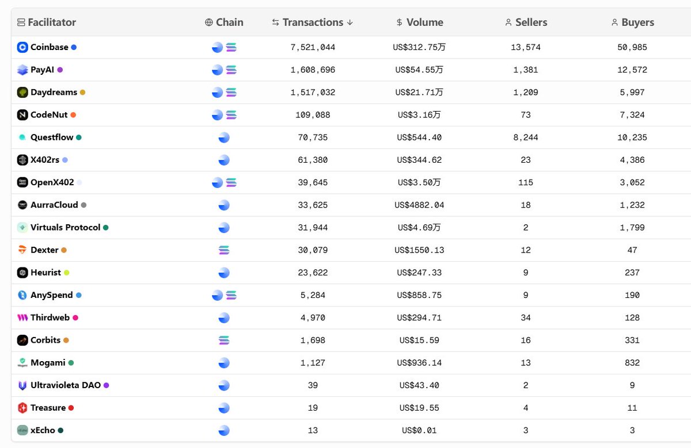Click the Sellers column header
The height and width of the screenshot is (448, 691).
tap(526, 22)
